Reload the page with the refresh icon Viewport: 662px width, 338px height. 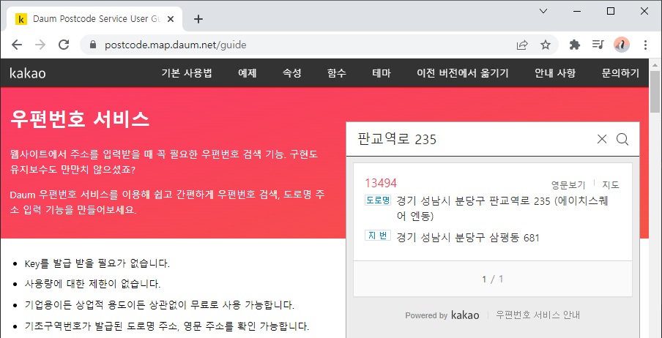click(64, 45)
